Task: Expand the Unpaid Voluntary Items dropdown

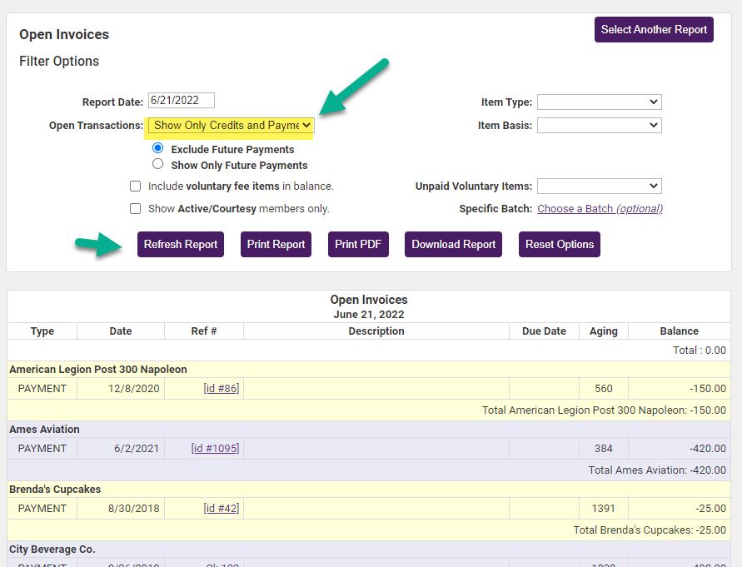Action: (599, 186)
